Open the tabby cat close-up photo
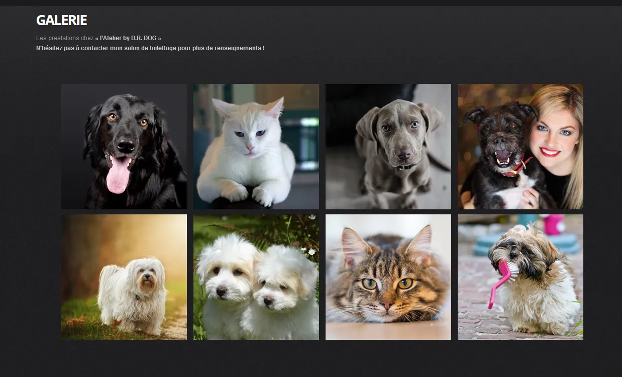 388,277
